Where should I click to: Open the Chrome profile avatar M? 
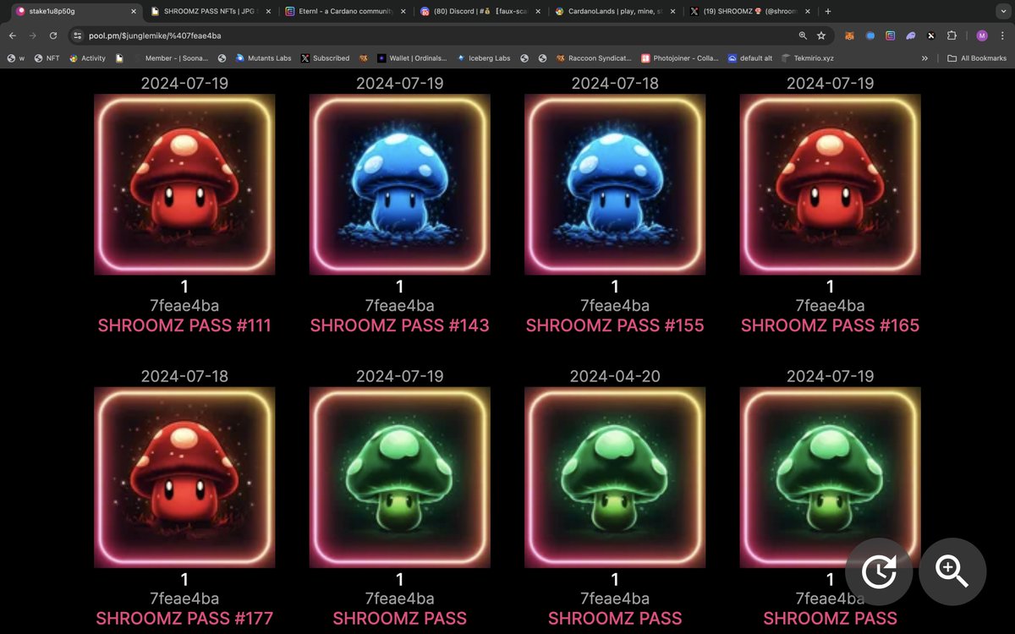click(x=981, y=36)
